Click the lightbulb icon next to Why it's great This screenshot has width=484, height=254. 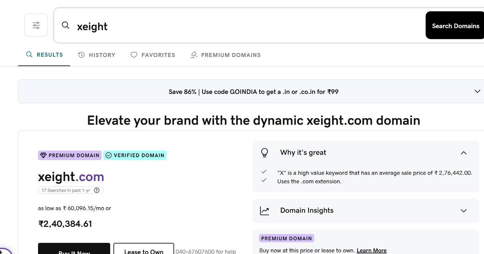(264, 153)
